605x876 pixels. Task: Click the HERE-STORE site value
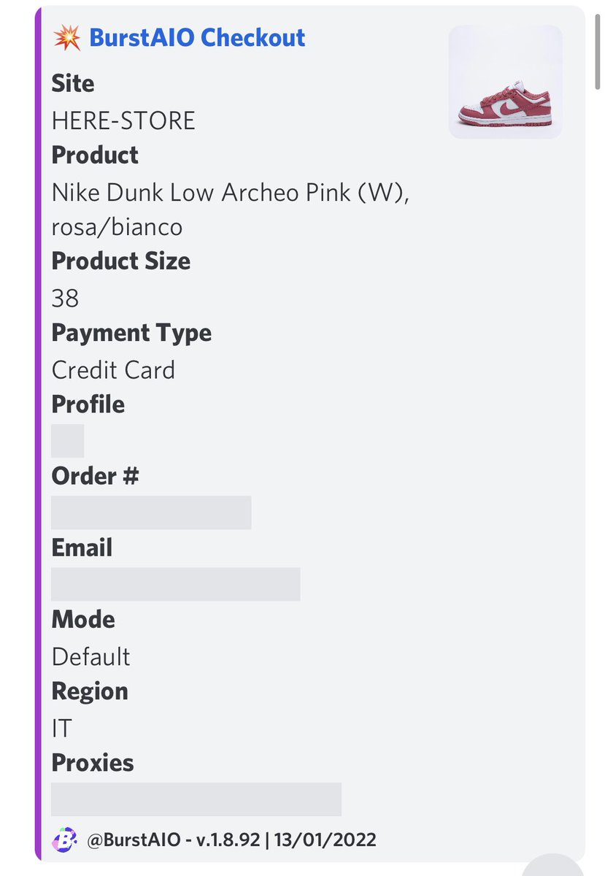(123, 120)
